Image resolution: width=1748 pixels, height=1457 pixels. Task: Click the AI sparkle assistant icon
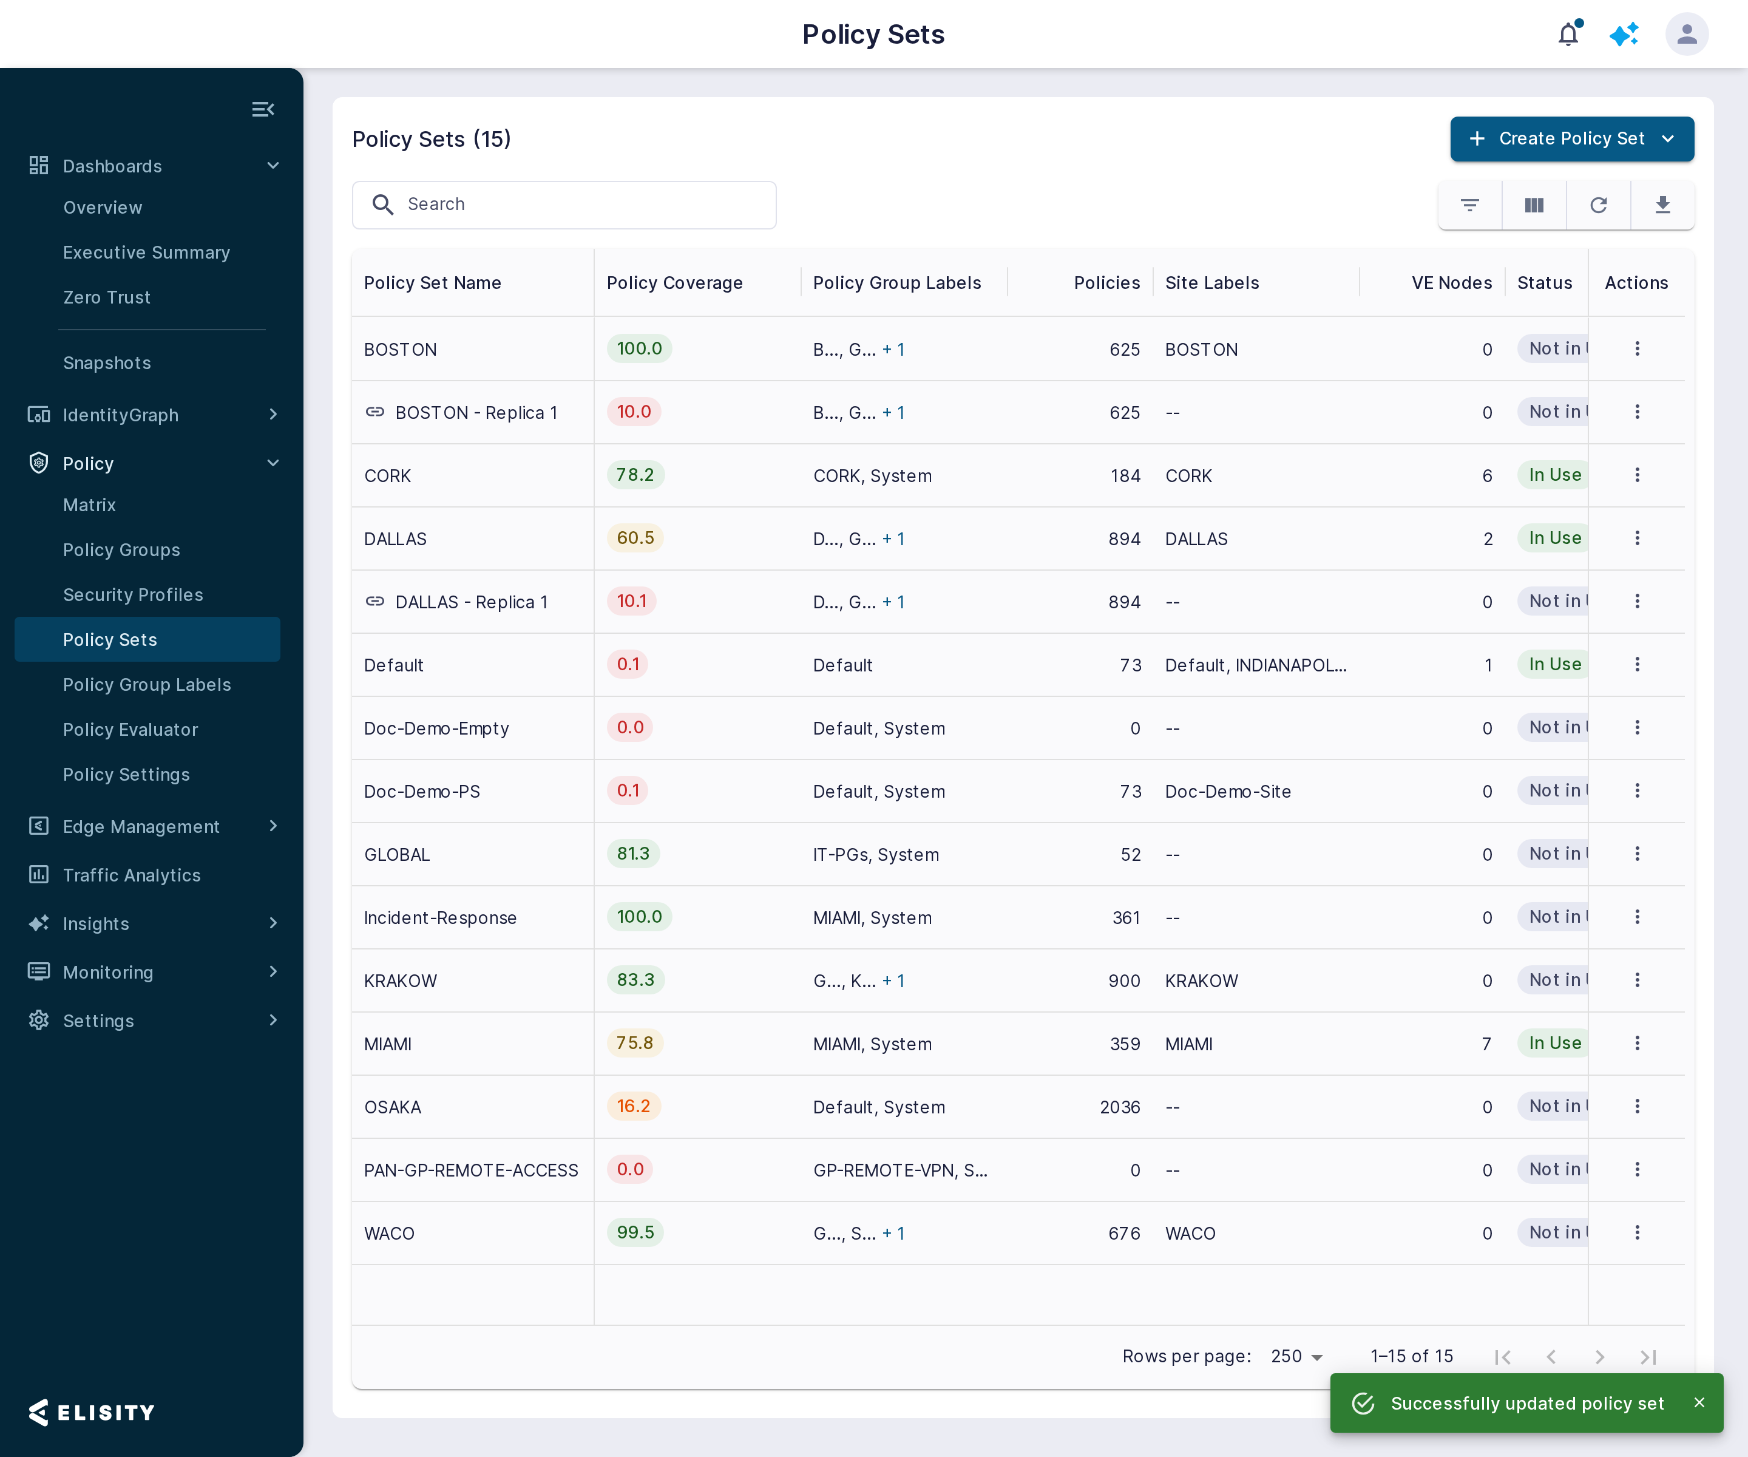click(x=1624, y=34)
